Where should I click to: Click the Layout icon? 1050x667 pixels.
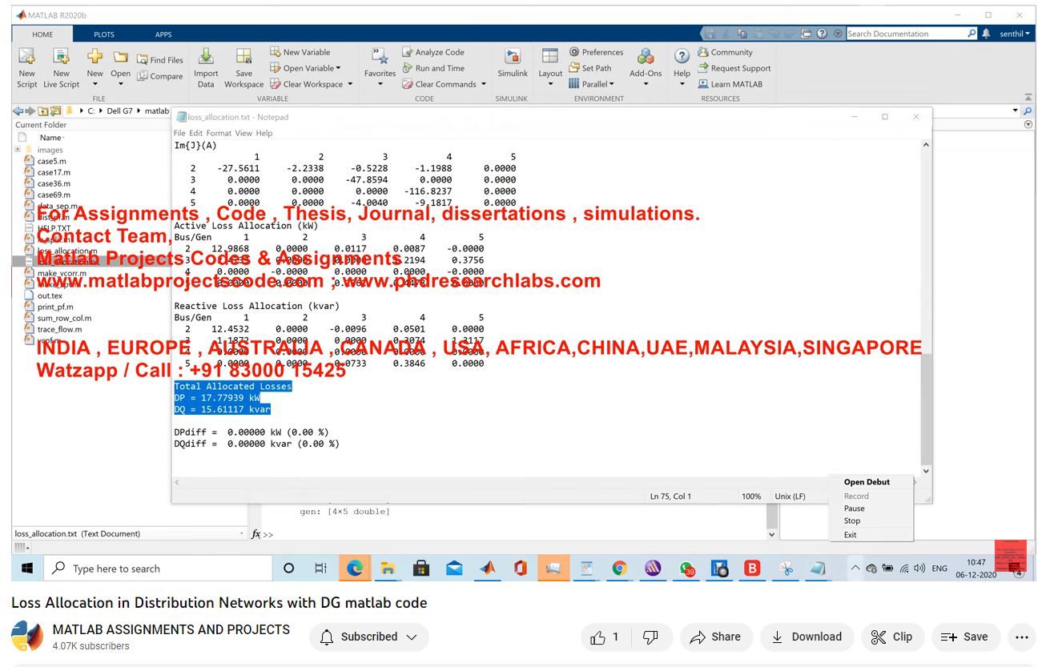tap(550, 58)
